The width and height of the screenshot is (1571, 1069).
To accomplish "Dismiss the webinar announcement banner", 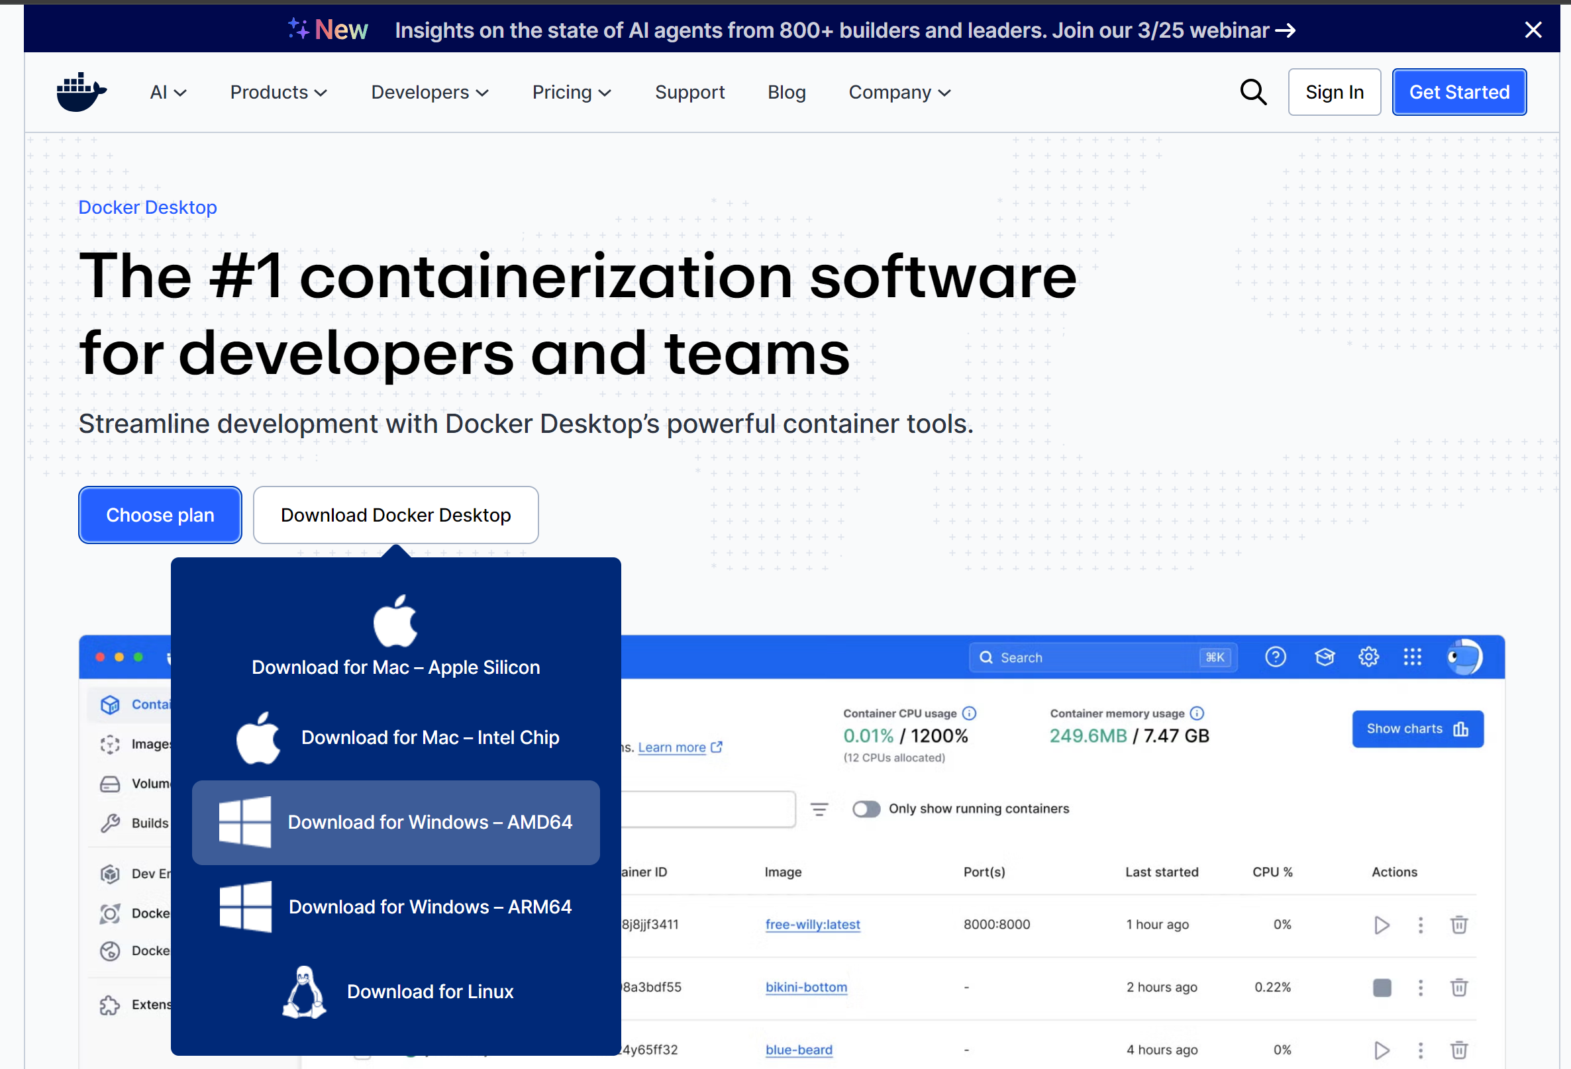I will pyautogui.click(x=1533, y=30).
